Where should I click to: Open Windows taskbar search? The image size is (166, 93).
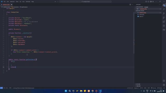click(x=70, y=91)
